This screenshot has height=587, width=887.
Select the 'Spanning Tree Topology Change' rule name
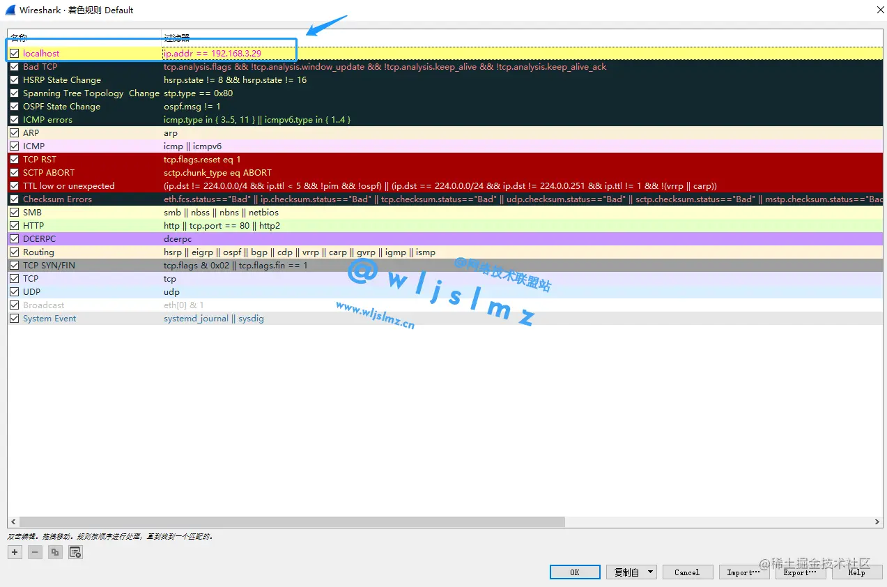[x=91, y=93]
